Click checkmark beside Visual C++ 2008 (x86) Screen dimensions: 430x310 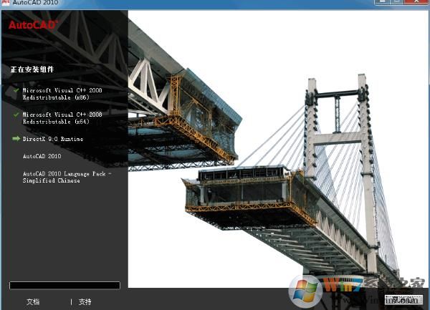[x=16, y=91]
